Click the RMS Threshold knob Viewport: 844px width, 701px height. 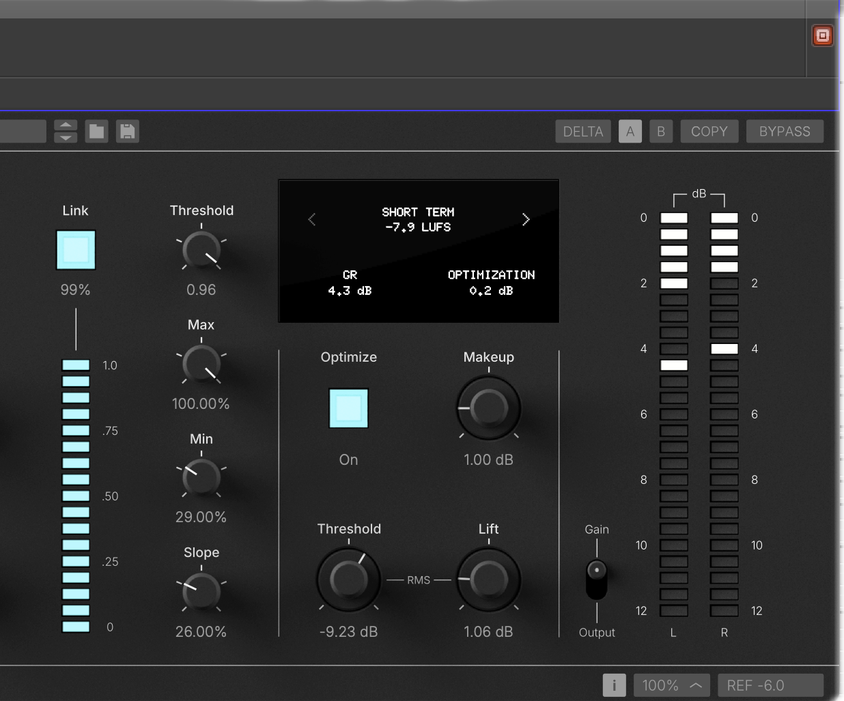349,580
